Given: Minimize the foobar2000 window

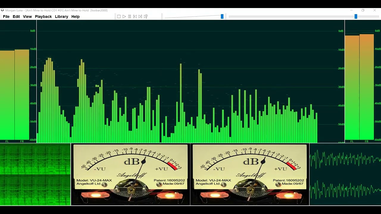Looking at the screenshot, I should click(351, 10).
